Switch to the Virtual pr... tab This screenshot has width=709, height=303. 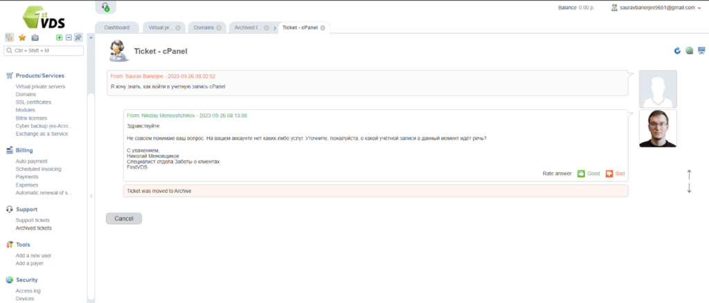[160, 28]
